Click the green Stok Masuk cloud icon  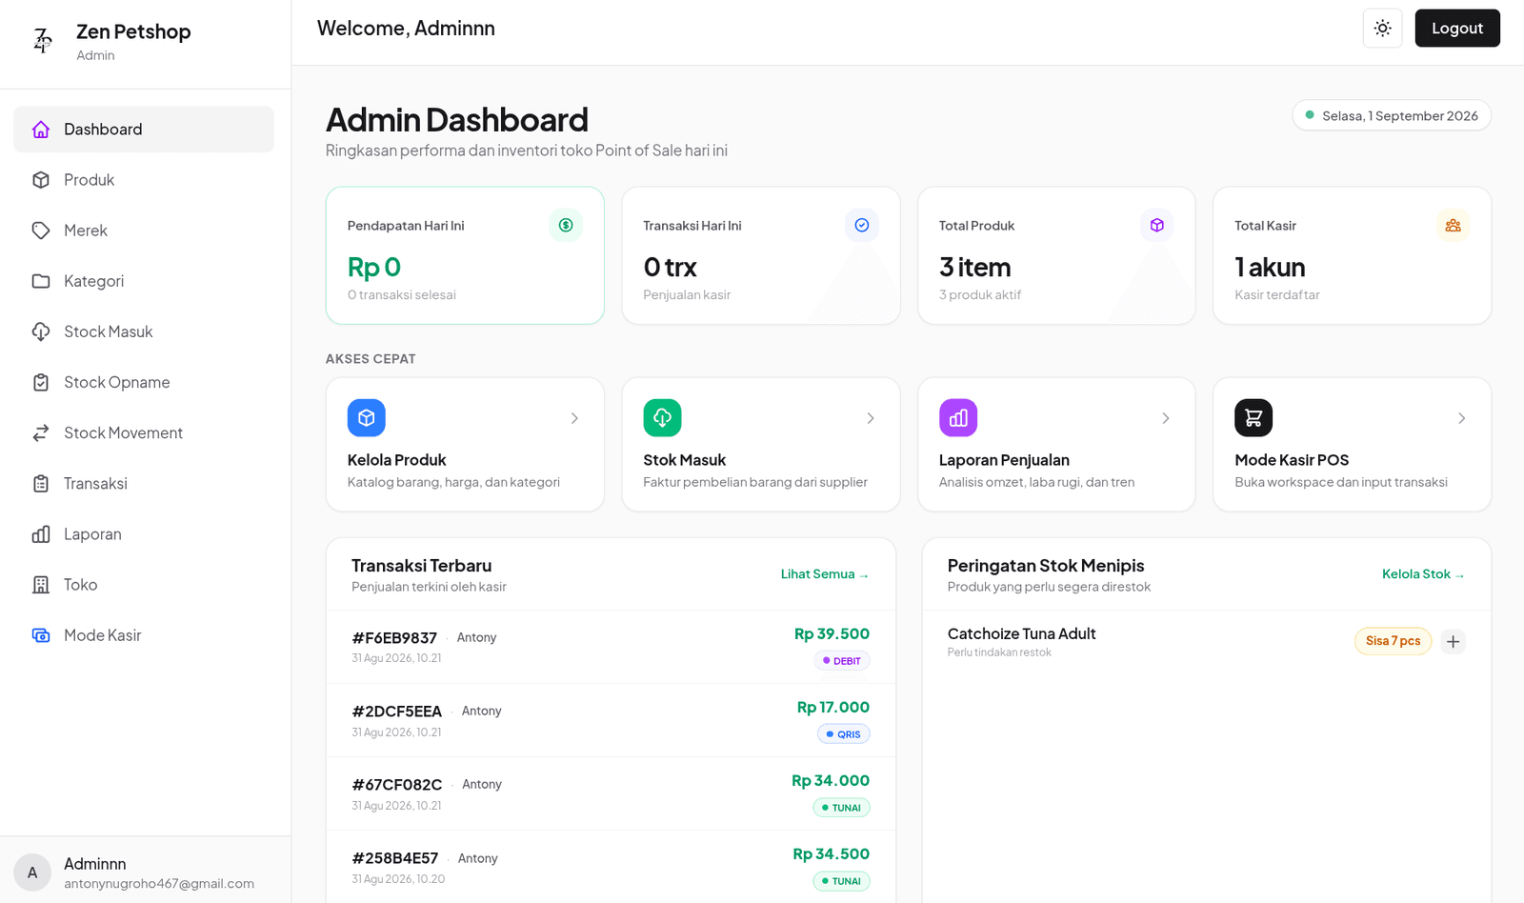662,417
